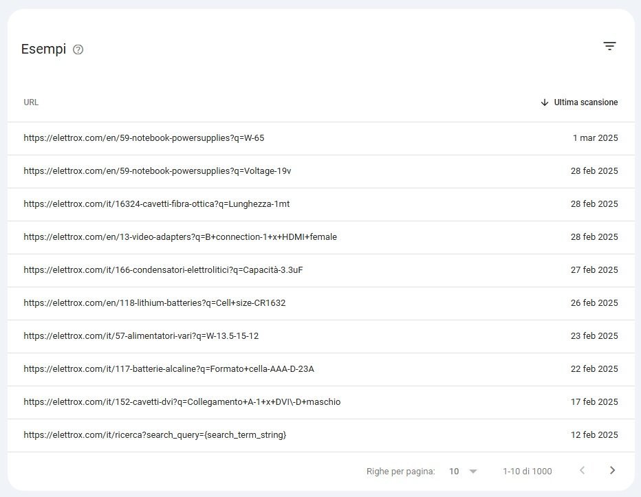Click the URL column header

pos(31,102)
